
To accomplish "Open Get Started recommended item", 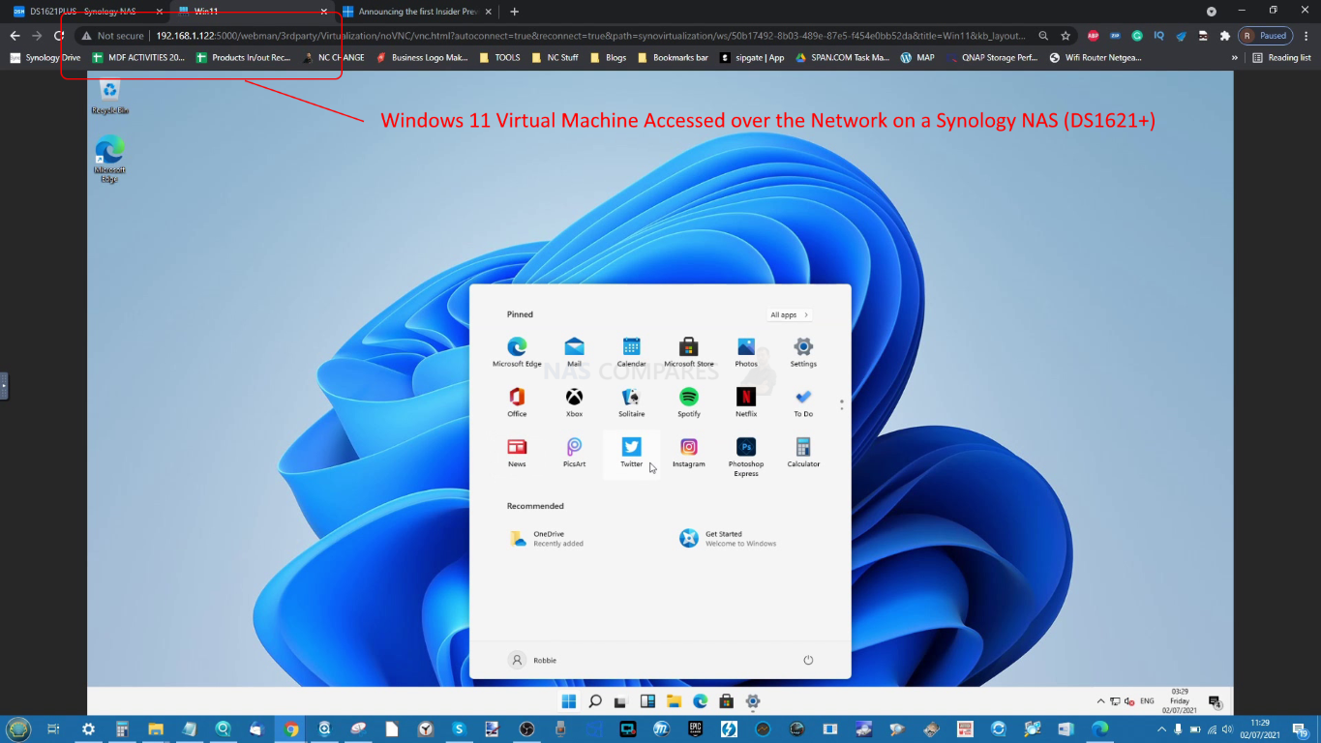I will [728, 539].
